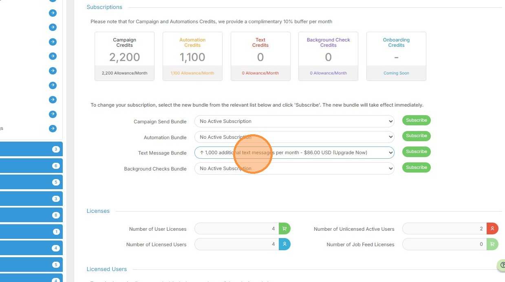Select the Campaign Credits card
Screen dimensions: 505x282
pos(124,56)
